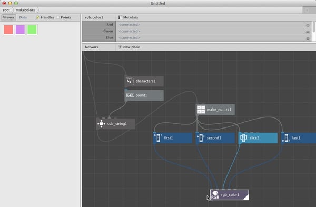Click the rgb_color1 parameters header
The image size is (316, 207).
[94, 17]
